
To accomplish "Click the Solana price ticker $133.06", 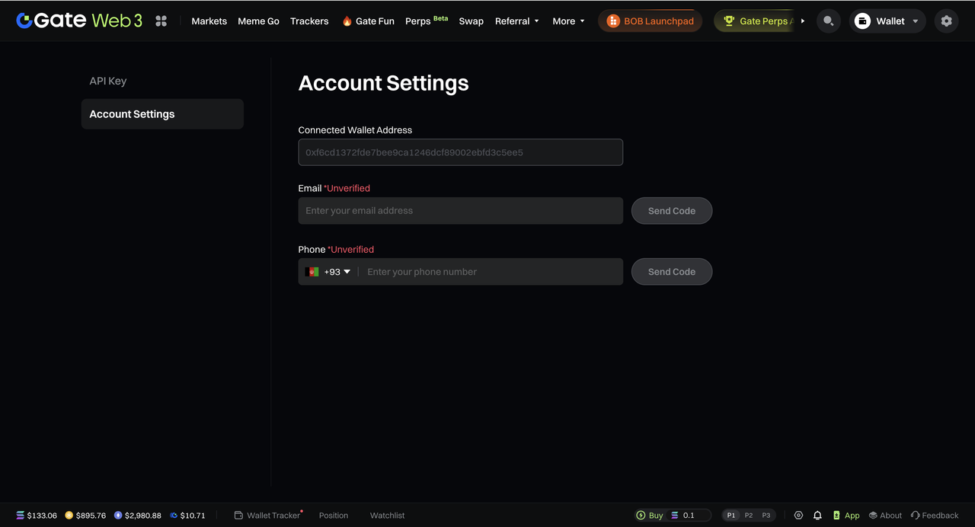I will [37, 516].
